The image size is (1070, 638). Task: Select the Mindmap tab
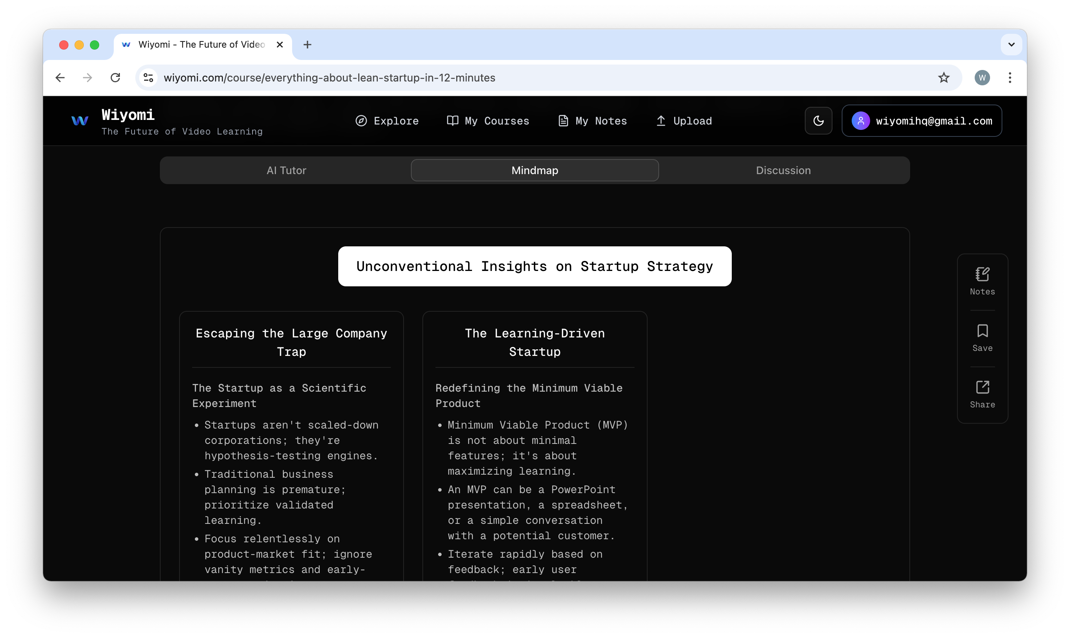pyautogui.click(x=535, y=170)
